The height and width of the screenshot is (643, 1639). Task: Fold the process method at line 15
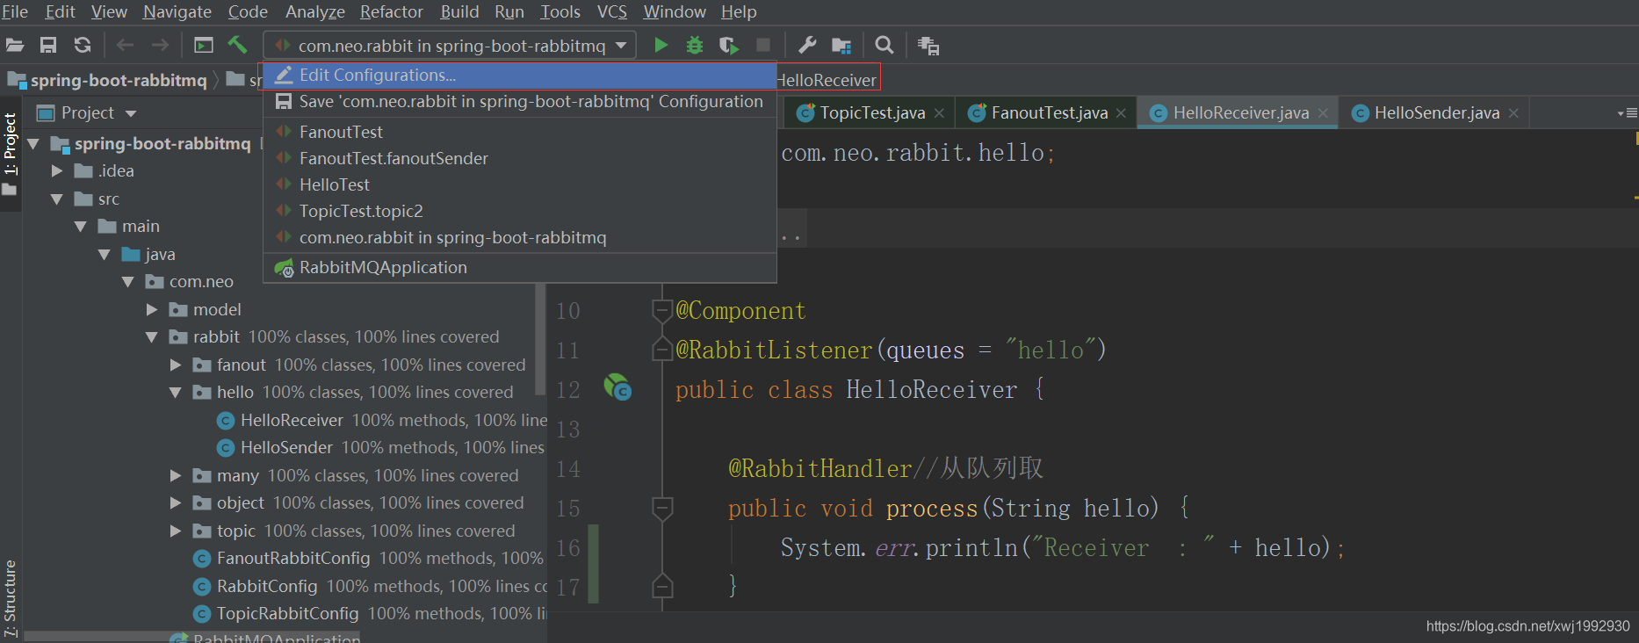coord(662,508)
